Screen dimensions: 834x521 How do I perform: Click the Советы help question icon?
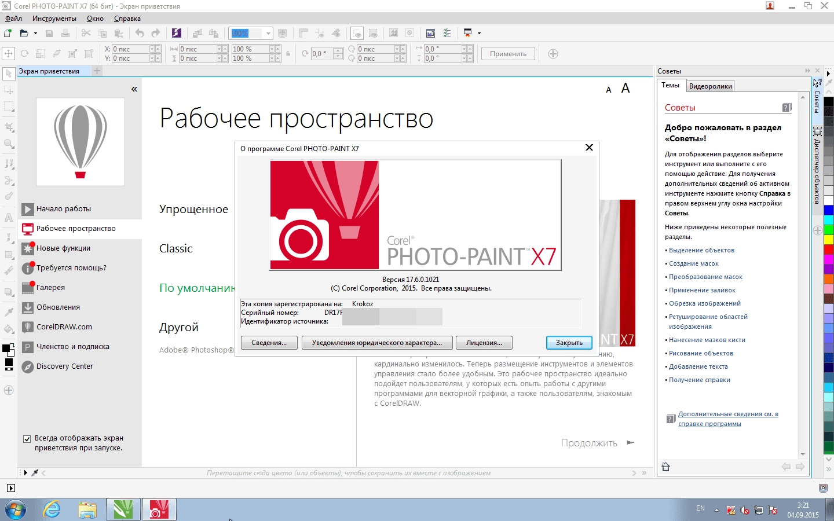coord(787,108)
